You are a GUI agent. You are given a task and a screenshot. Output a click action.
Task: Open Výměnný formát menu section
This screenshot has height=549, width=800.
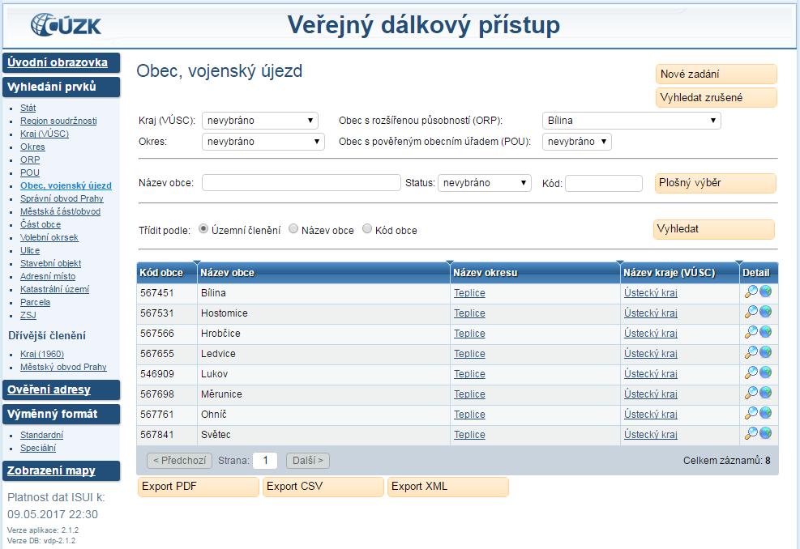coord(62,415)
